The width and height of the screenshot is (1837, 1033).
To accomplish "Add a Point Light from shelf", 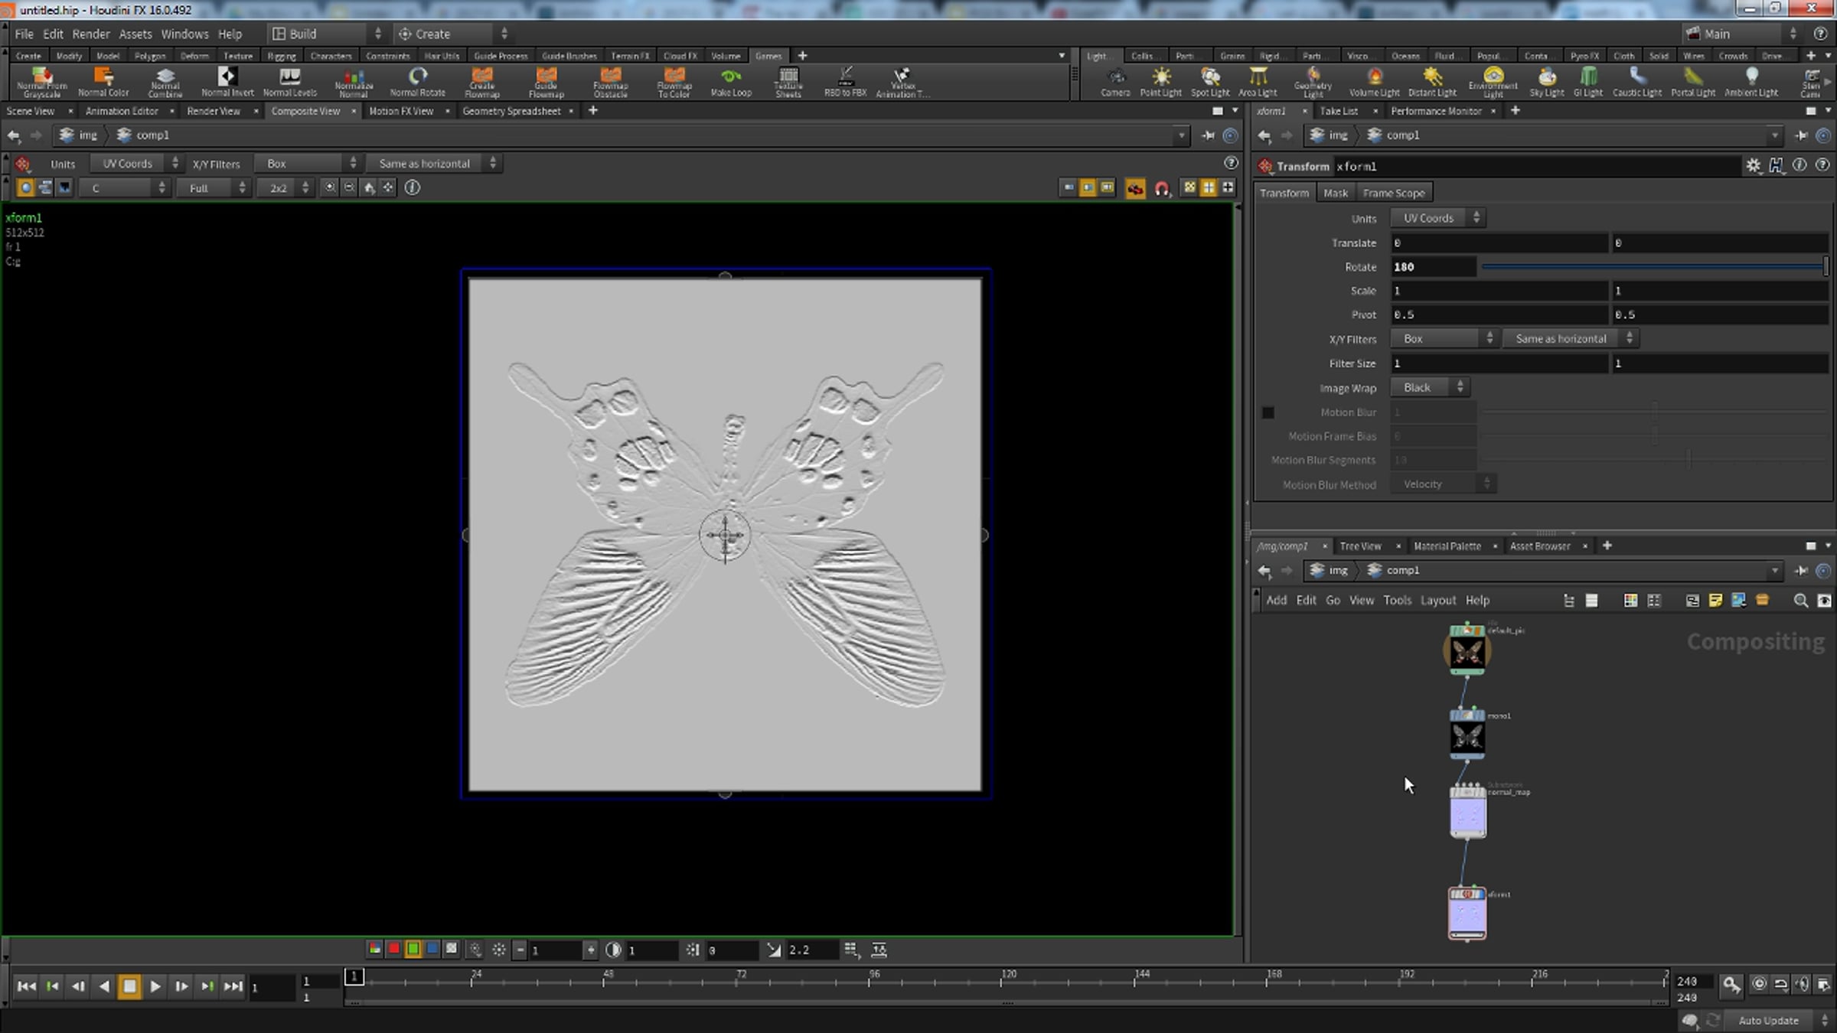I will point(1160,81).
